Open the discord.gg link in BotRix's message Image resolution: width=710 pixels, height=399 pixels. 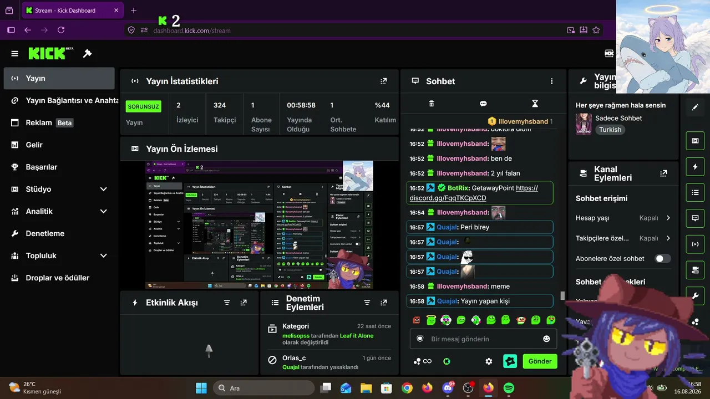[x=474, y=193]
